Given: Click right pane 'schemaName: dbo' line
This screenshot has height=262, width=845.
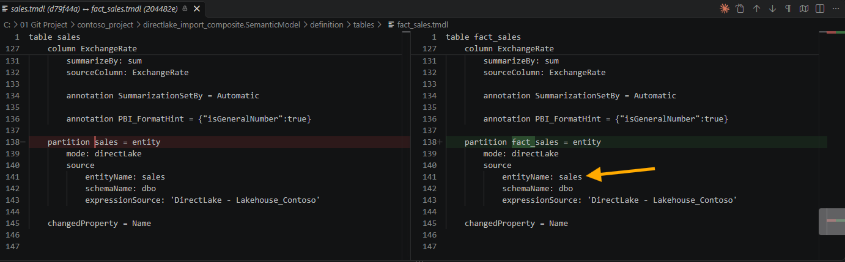Looking at the screenshot, I should point(537,189).
